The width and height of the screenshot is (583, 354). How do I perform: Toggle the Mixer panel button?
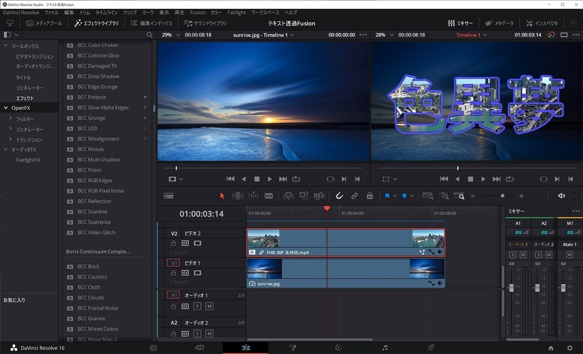click(460, 23)
